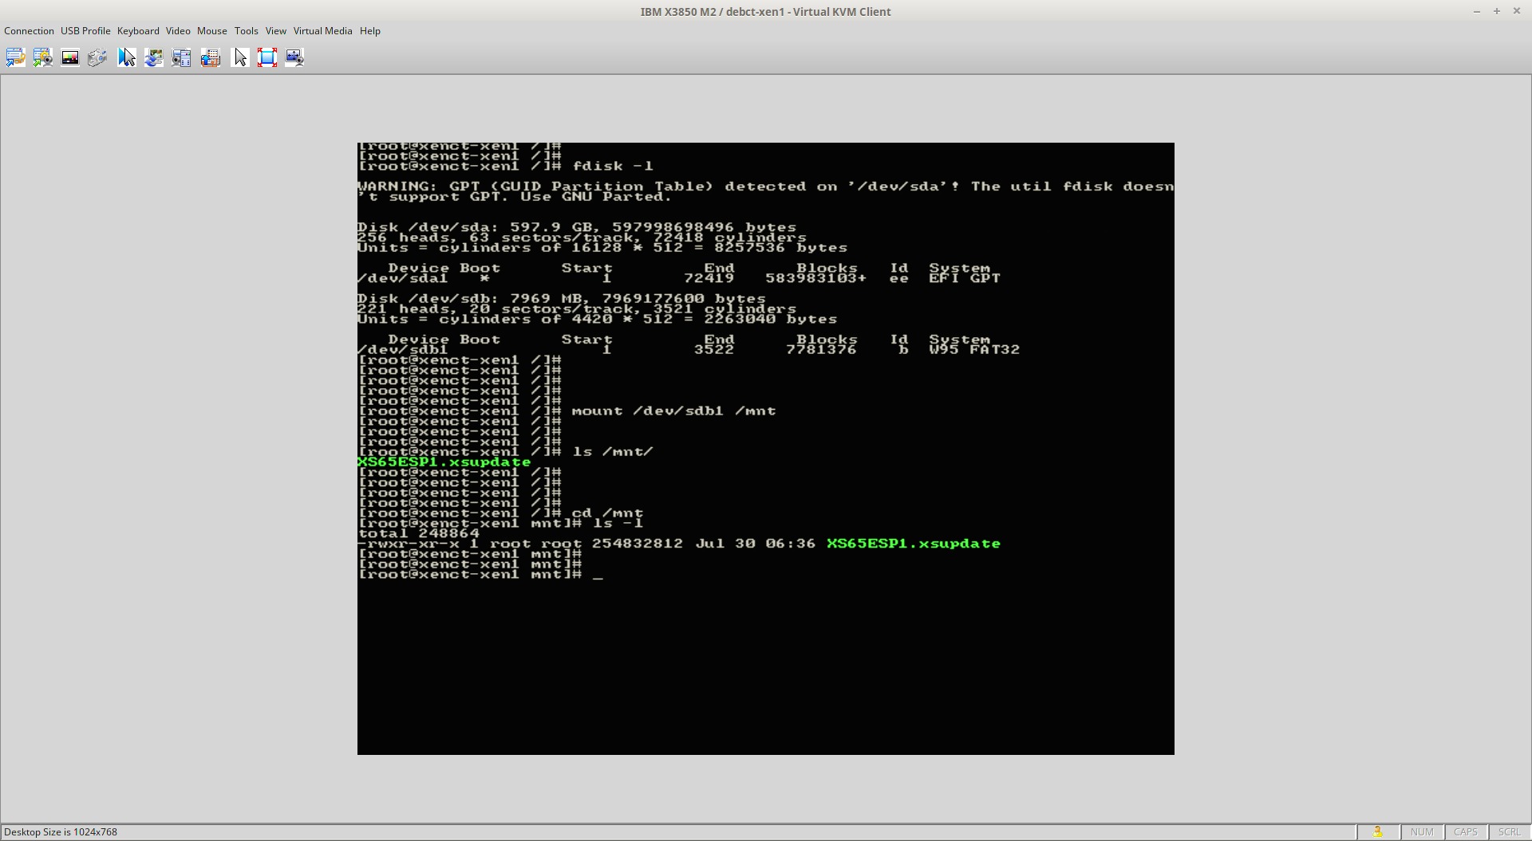Click the /dev/sdb1 partition table row
This screenshot has width=1532, height=841.
pos(689,350)
